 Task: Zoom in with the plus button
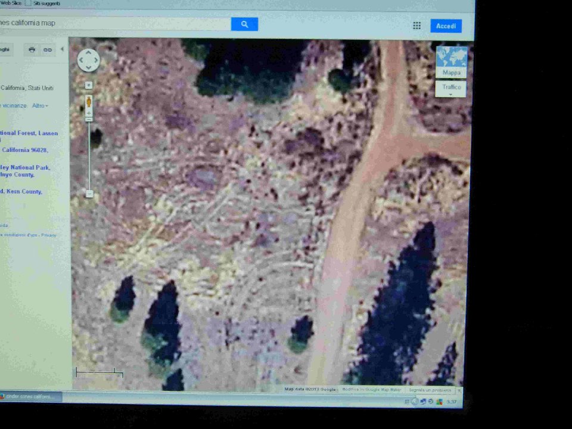click(x=89, y=113)
